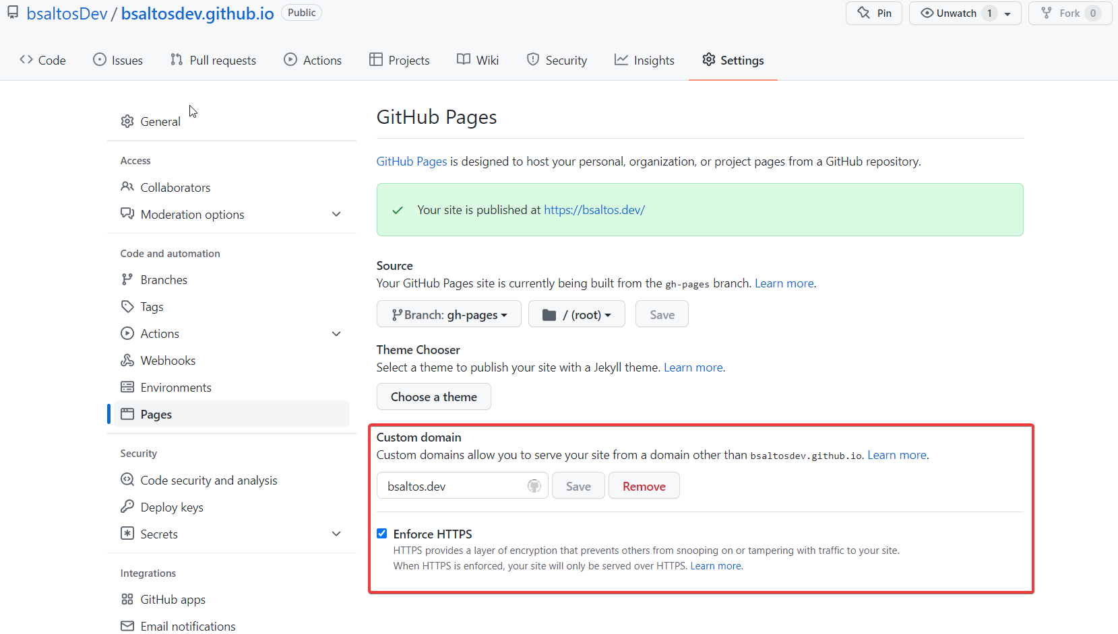Click the Tags label icon

(x=127, y=306)
